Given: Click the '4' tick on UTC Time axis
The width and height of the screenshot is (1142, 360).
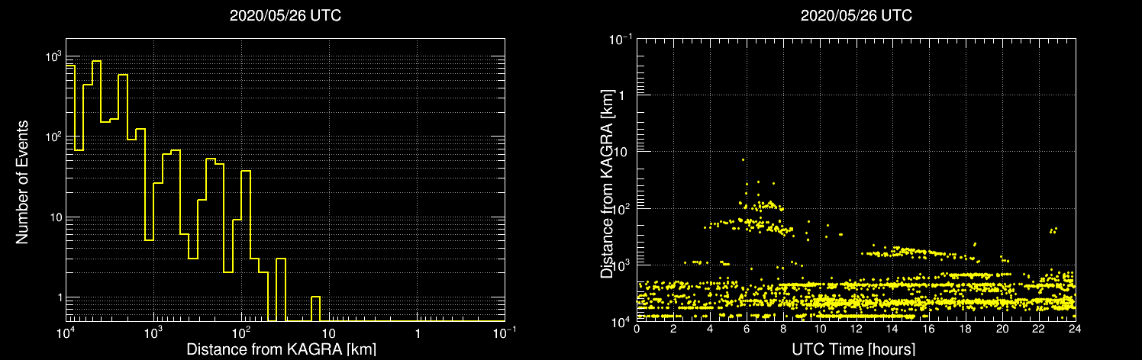Looking at the screenshot, I should (710, 329).
